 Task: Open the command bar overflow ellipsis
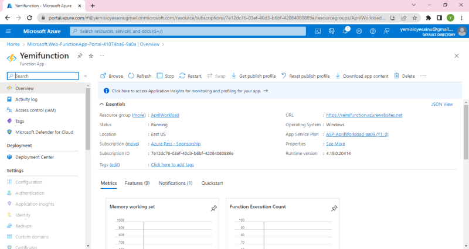click(x=423, y=76)
